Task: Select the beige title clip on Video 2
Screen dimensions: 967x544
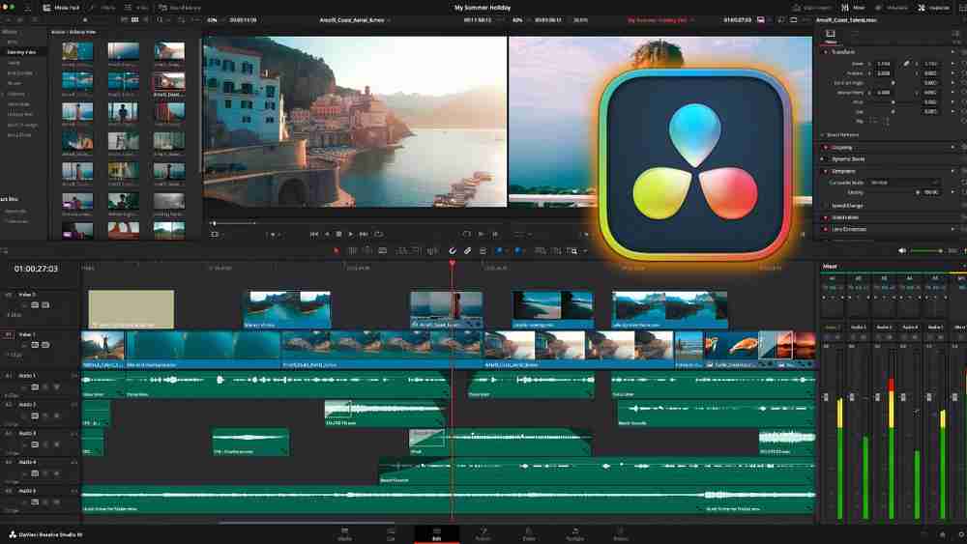Action: click(132, 309)
